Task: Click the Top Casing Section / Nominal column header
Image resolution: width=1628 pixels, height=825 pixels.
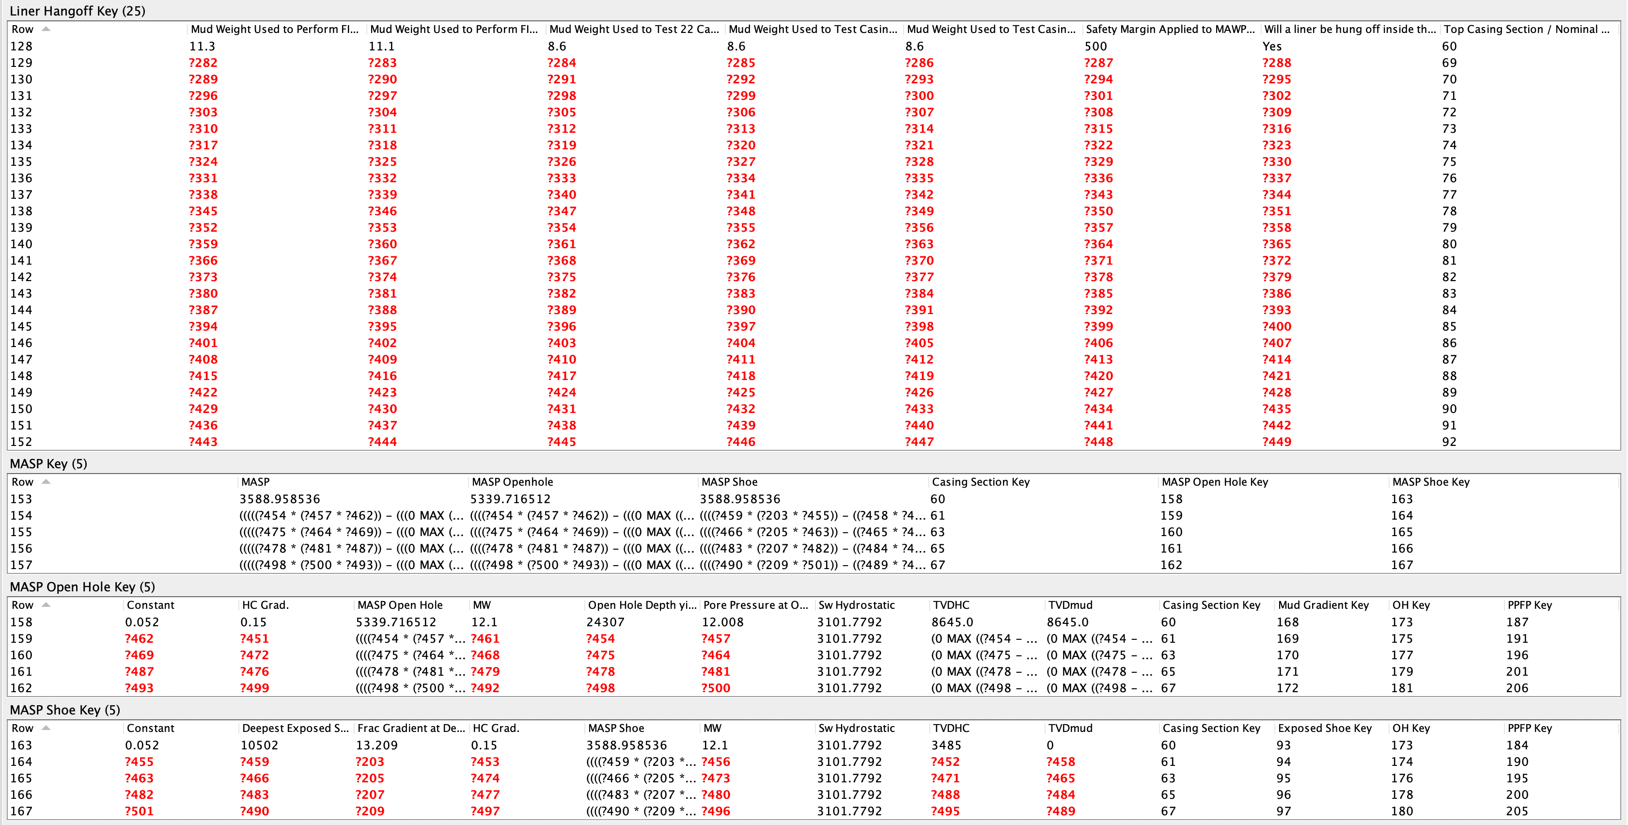Action: [x=1526, y=29]
